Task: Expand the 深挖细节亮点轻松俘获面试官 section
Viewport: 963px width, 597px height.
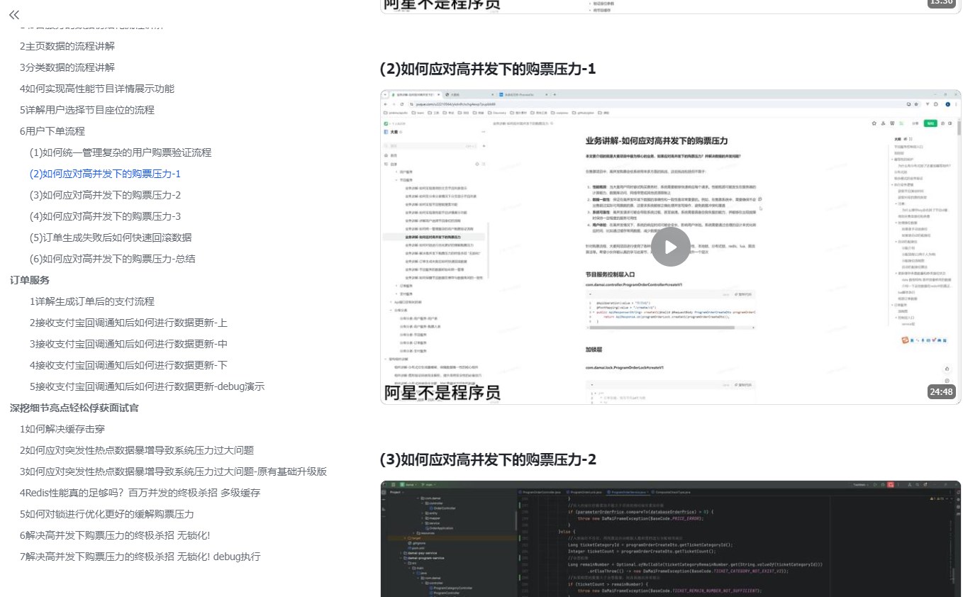Action: coord(74,408)
